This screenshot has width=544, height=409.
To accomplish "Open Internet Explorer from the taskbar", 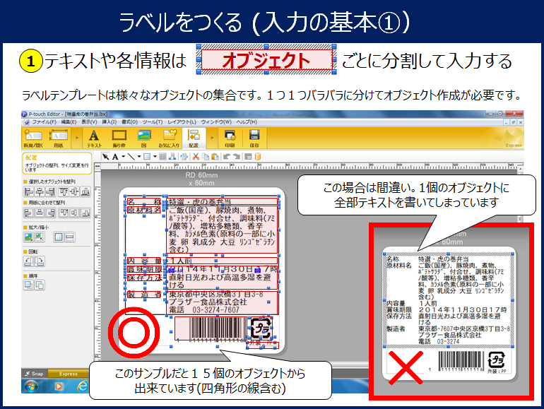I will pos(83,386).
